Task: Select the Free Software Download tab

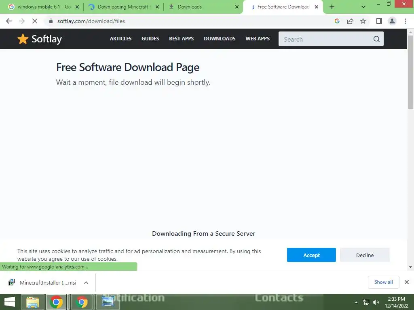Action: click(283, 7)
